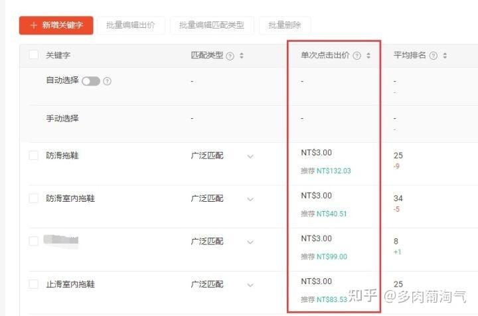The height and width of the screenshot is (316, 478).
Task: Check the box for 防滑室内拖鞋
Action: pos(34,198)
